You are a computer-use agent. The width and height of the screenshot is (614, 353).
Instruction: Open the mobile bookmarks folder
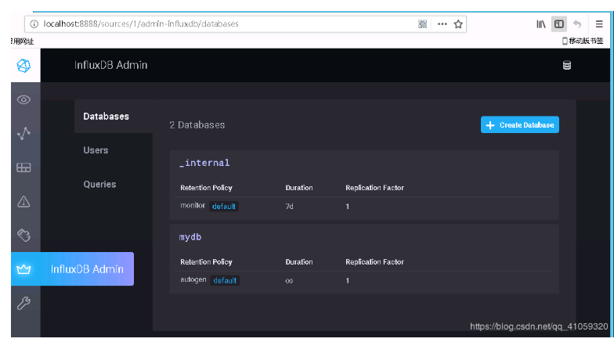click(583, 41)
